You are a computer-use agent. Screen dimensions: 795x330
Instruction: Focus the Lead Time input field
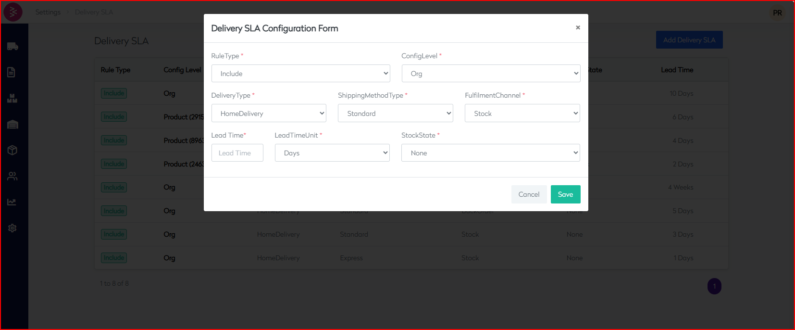(237, 153)
